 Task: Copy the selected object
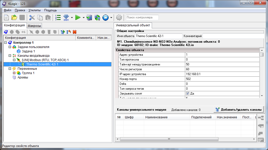pos(40,17)
